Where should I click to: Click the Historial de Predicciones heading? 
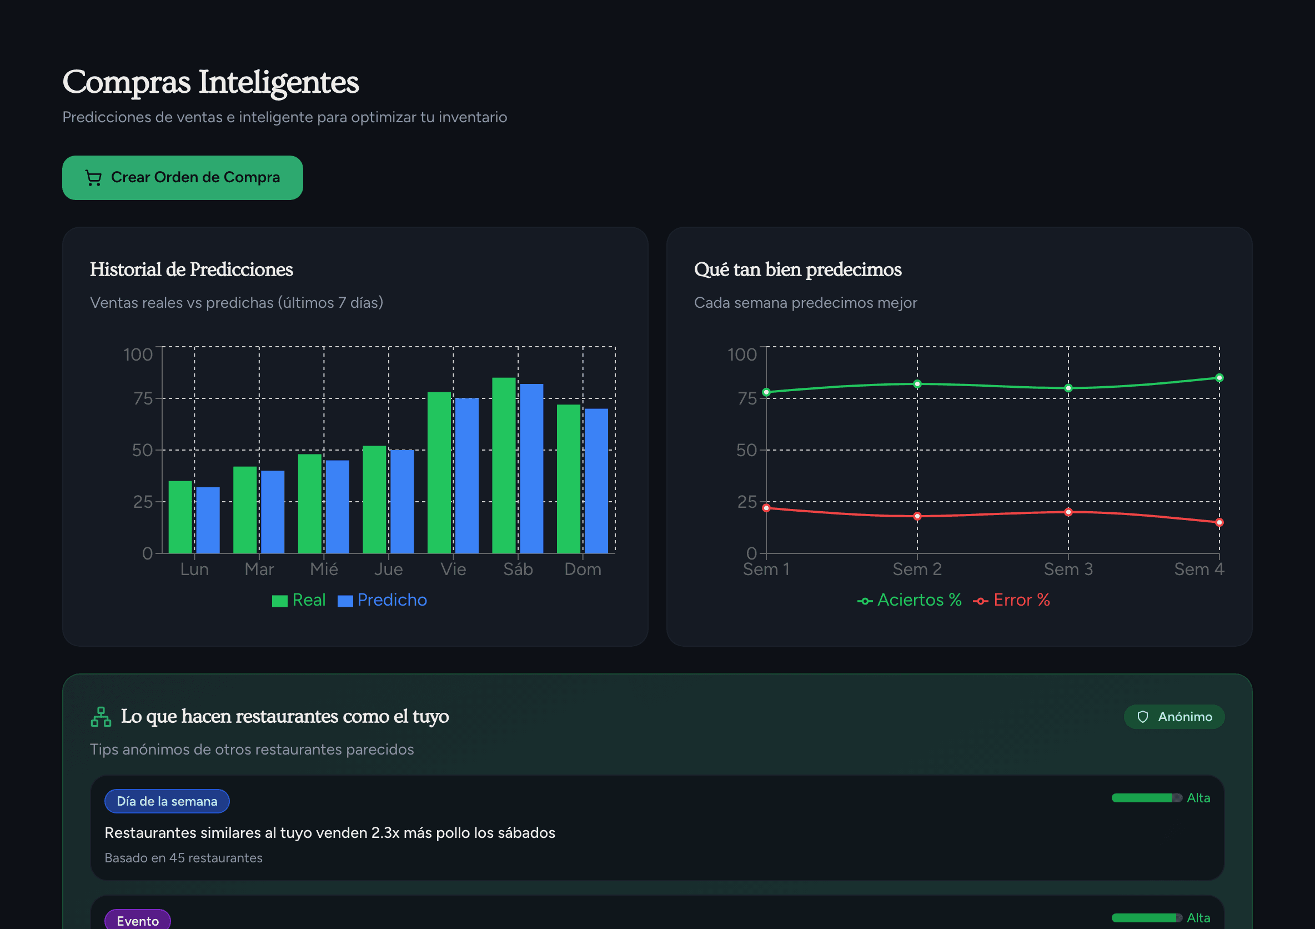click(x=191, y=269)
